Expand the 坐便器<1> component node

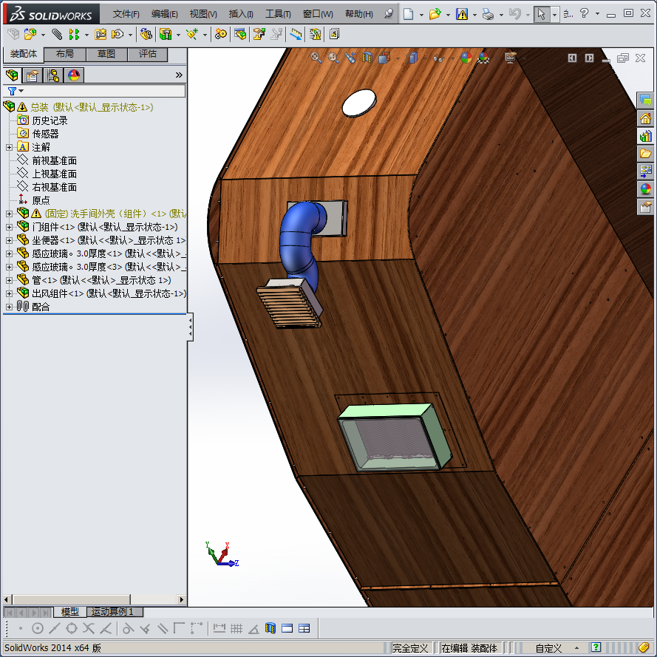coord(9,240)
